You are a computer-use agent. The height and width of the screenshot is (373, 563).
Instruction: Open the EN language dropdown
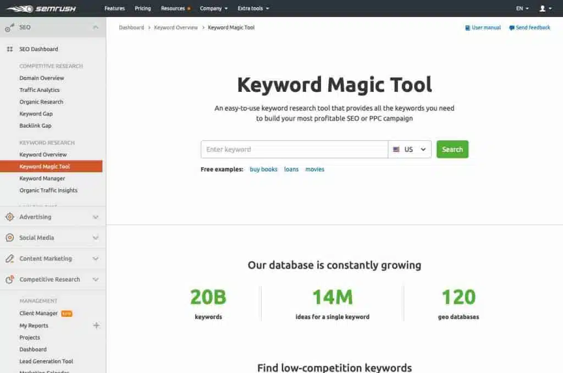[x=522, y=8]
